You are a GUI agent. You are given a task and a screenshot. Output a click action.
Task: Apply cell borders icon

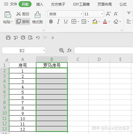pos(74,21)
